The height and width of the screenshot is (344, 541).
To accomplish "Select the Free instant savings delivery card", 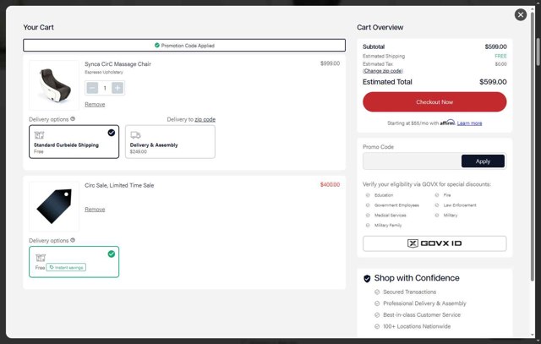I will tap(74, 262).
